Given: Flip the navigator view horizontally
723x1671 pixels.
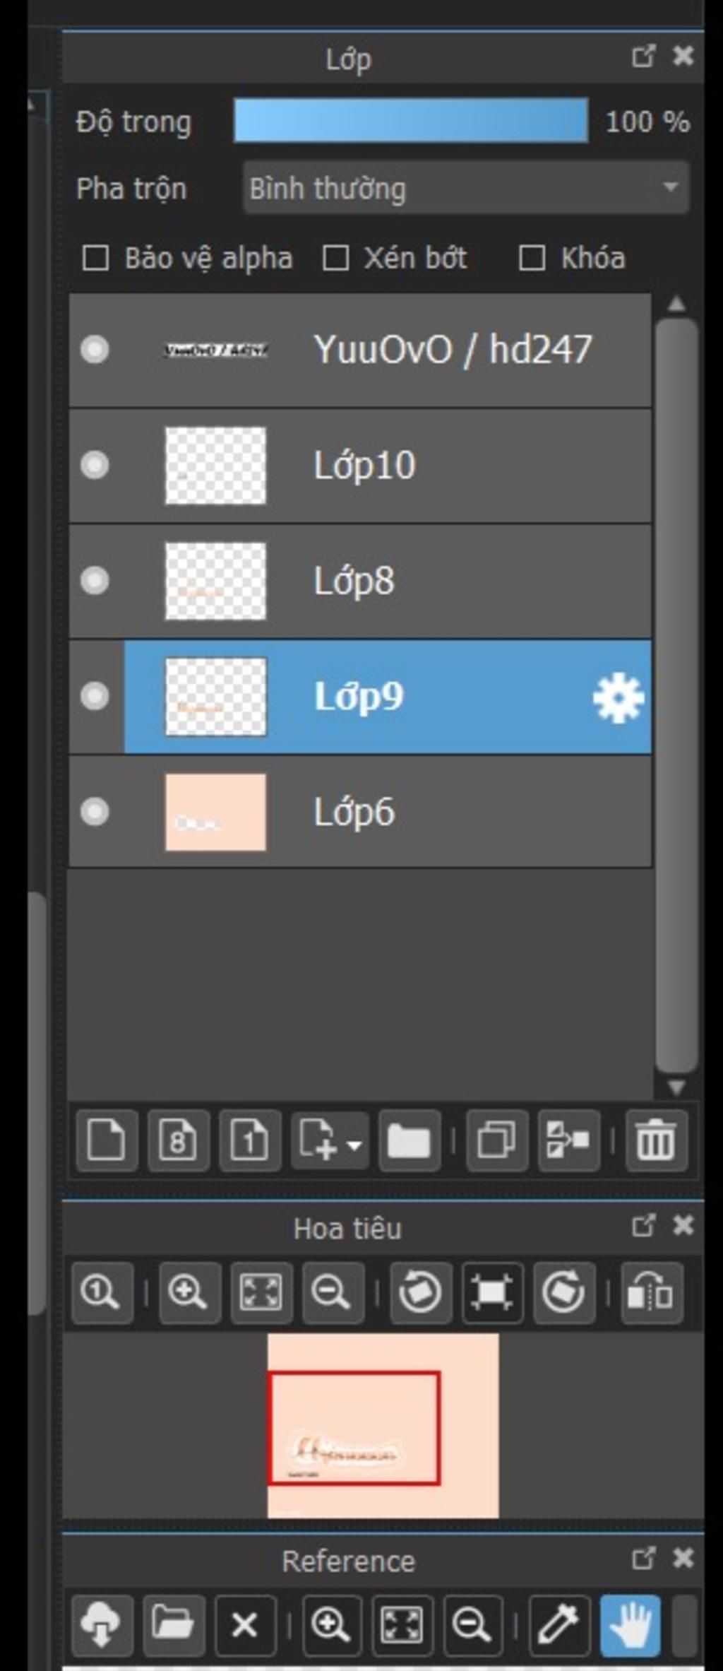Looking at the screenshot, I should pos(651,1292).
